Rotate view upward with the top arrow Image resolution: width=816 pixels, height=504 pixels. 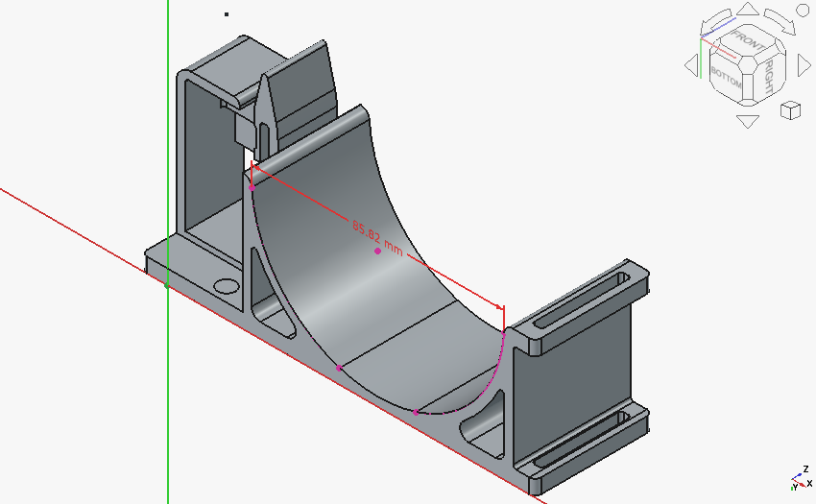click(748, 9)
